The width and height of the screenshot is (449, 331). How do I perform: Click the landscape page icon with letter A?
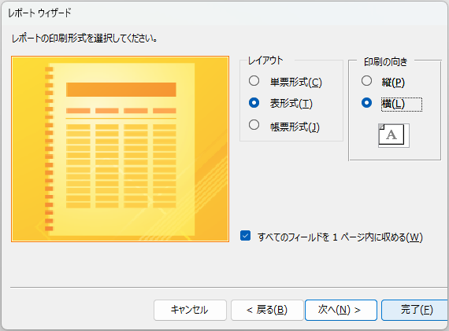pyautogui.click(x=393, y=135)
